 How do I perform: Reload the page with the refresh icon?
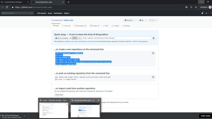pyautogui.click(x=7, y=7)
